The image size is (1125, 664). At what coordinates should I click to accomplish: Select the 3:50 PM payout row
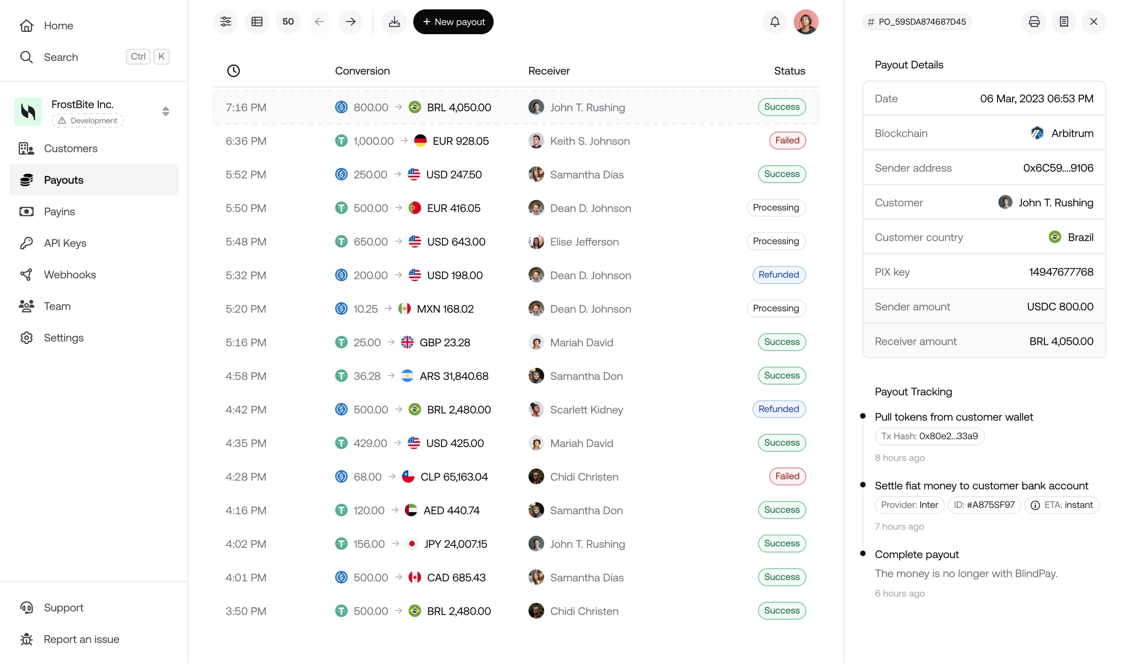point(516,611)
